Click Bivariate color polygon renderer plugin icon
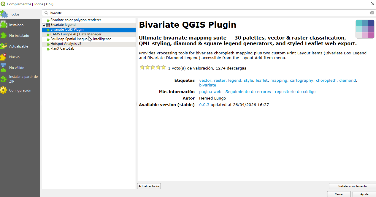This screenshot has width=376, height=197. coord(48,20)
